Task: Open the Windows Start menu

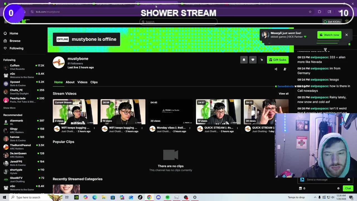Action: click(4, 197)
